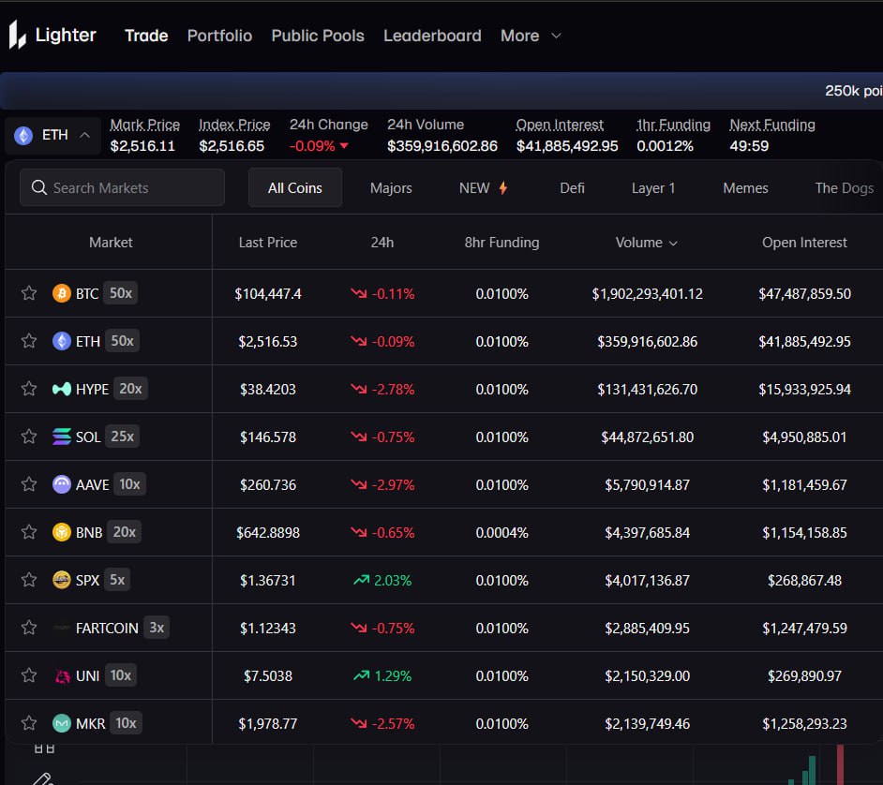Click the SPX 24h change 2.03%
883x785 pixels.
click(382, 581)
